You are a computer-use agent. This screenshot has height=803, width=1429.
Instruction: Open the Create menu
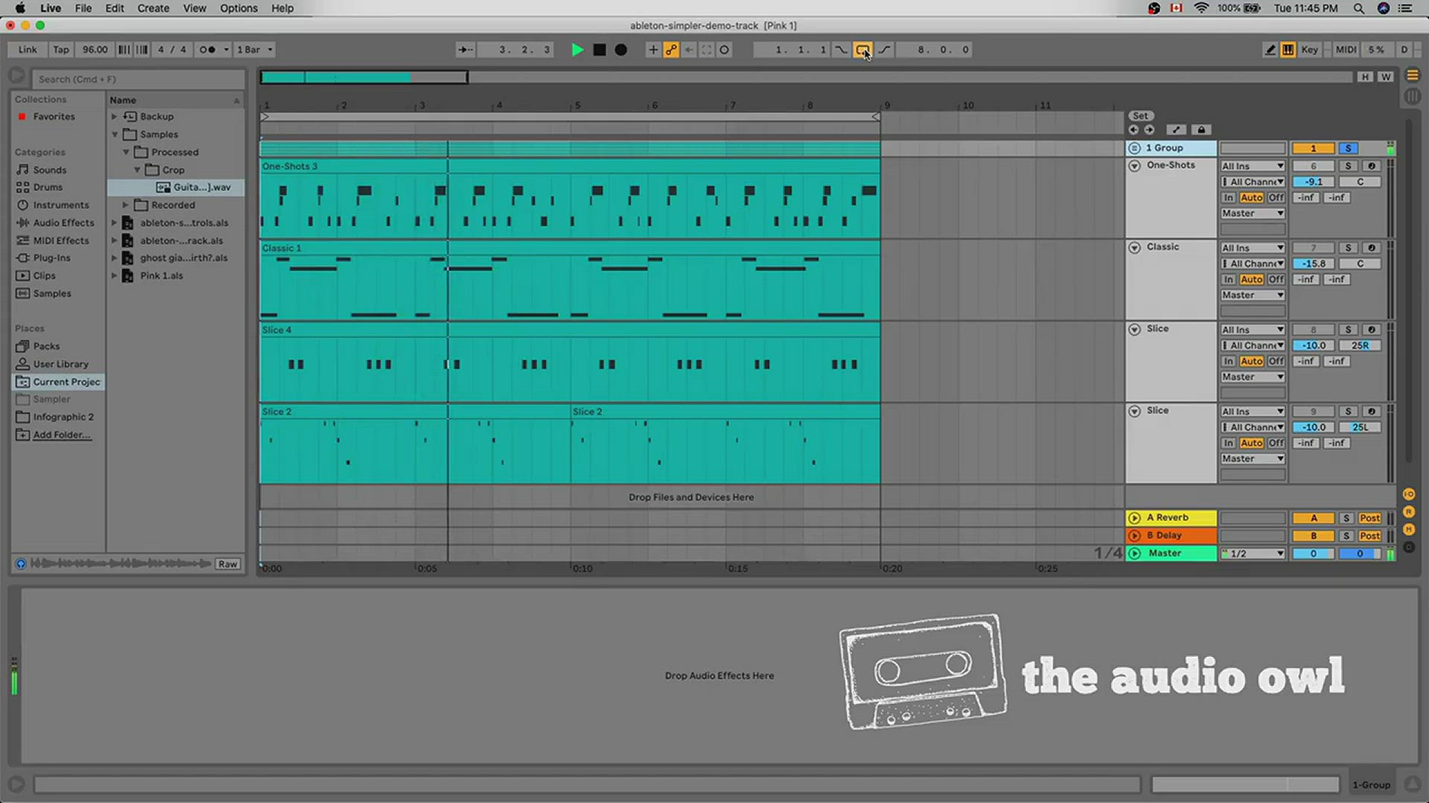point(153,8)
